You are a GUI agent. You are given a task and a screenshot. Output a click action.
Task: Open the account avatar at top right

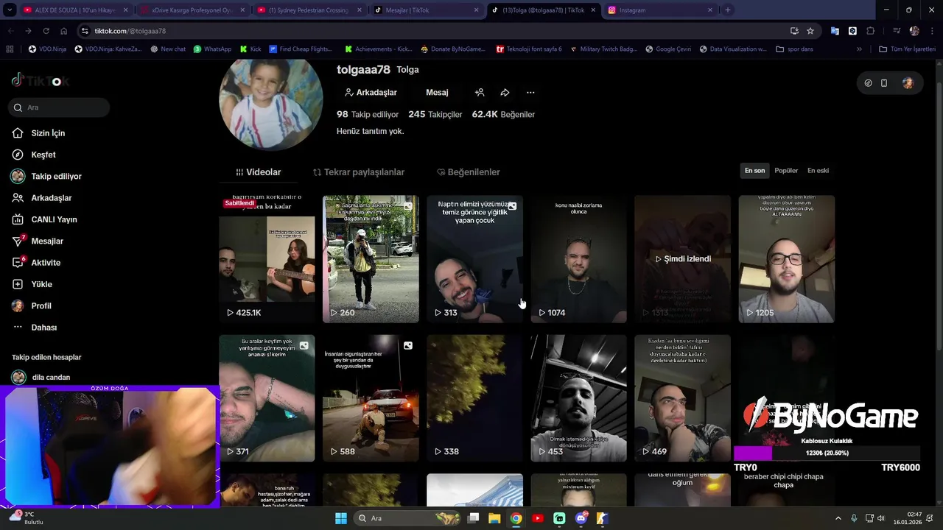tap(908, 83)
